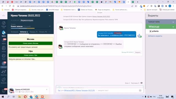Switch to the Товары tab
This screenshot has width=176, height=99.
[x=34, y=32]
